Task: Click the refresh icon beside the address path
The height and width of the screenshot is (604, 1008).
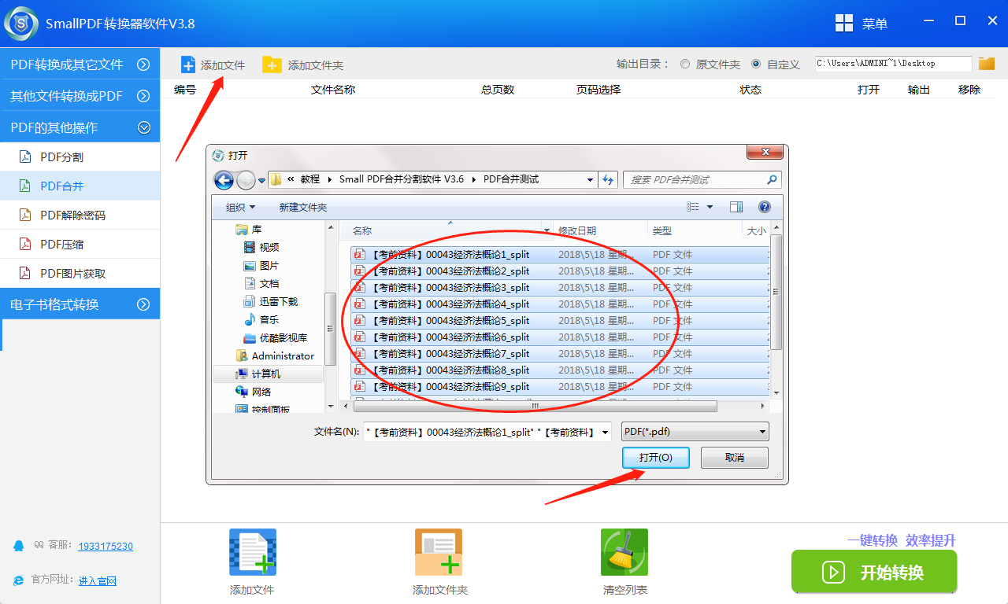Action: click(608, 179)
